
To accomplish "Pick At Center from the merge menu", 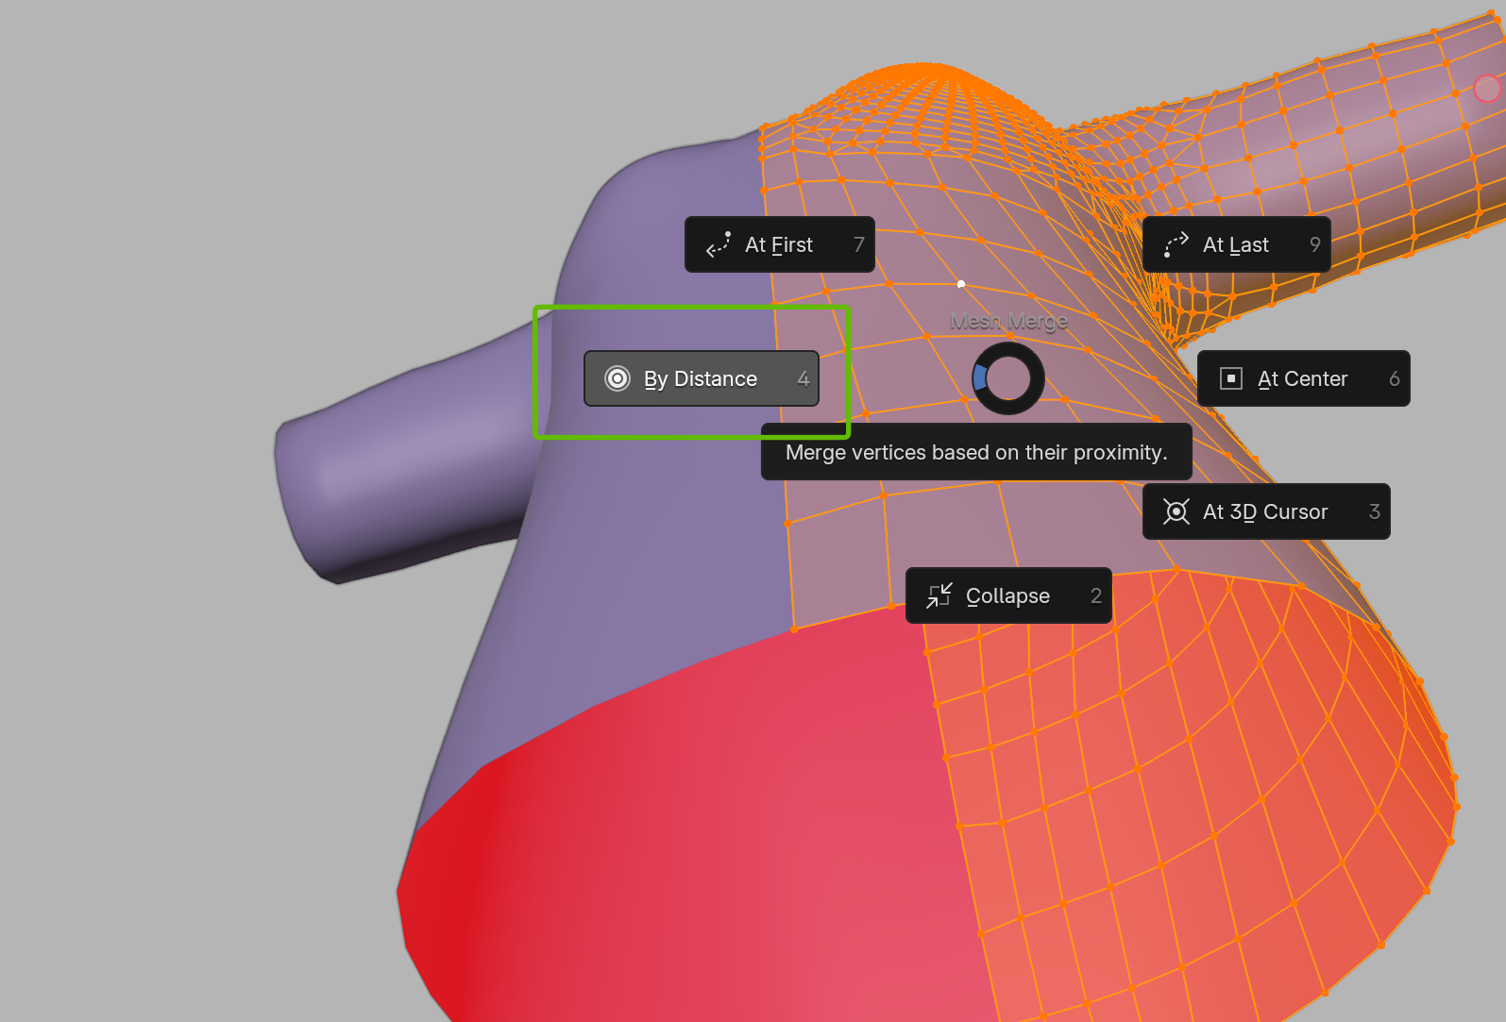I will click(1302, 378).
